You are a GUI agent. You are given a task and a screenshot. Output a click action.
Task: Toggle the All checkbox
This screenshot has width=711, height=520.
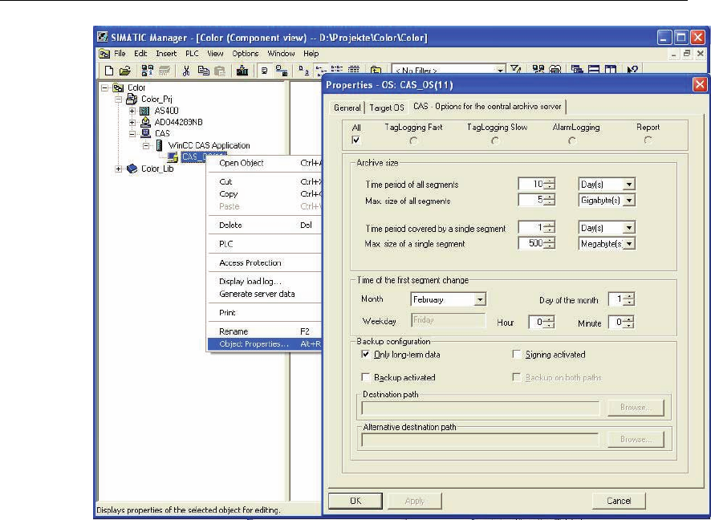click(x=356, y=140)
